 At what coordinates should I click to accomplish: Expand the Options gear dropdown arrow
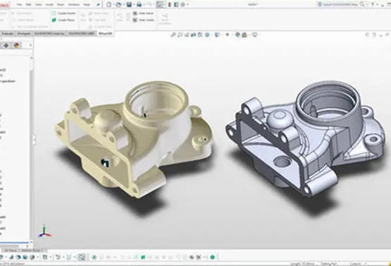(x=187, y=4)
